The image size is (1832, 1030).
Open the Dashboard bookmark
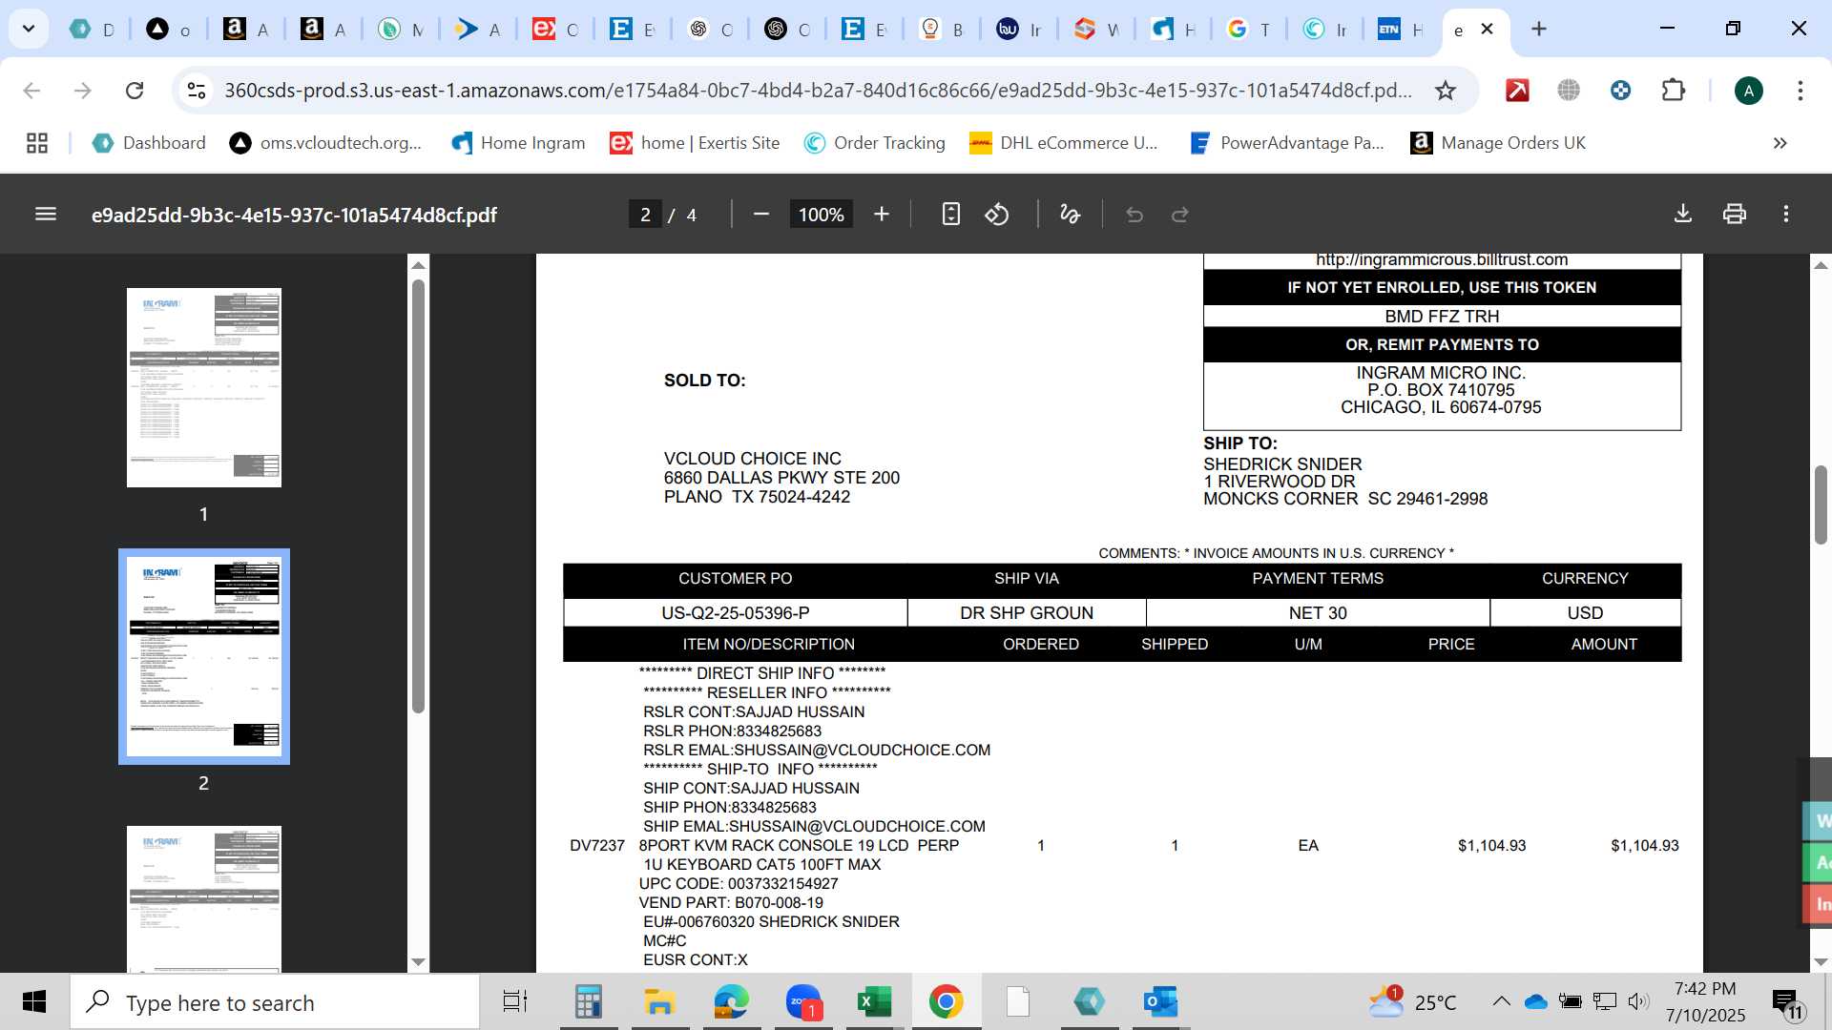pyautogui.click(x=149, y=143)
